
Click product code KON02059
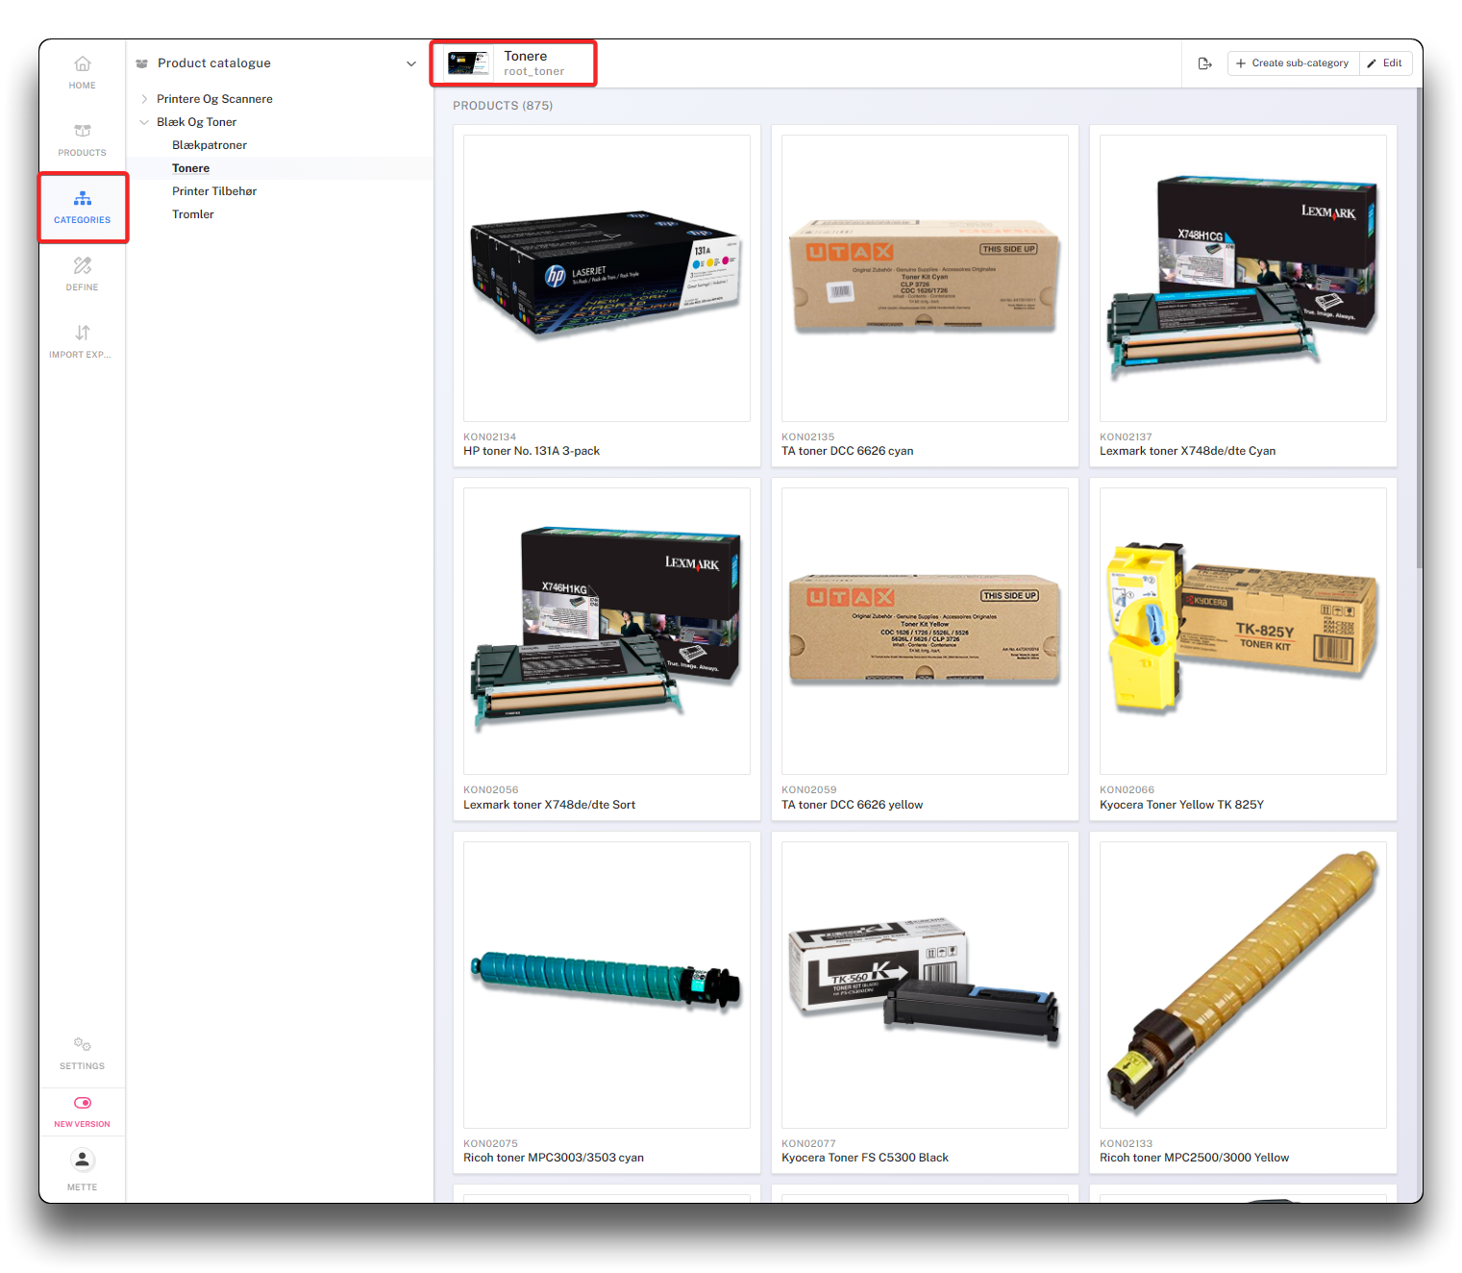(809, 790)
